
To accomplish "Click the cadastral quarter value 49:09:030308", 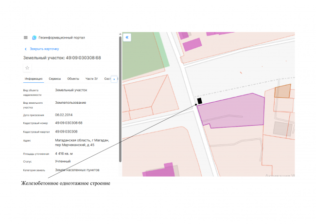I will pos(66,131).
